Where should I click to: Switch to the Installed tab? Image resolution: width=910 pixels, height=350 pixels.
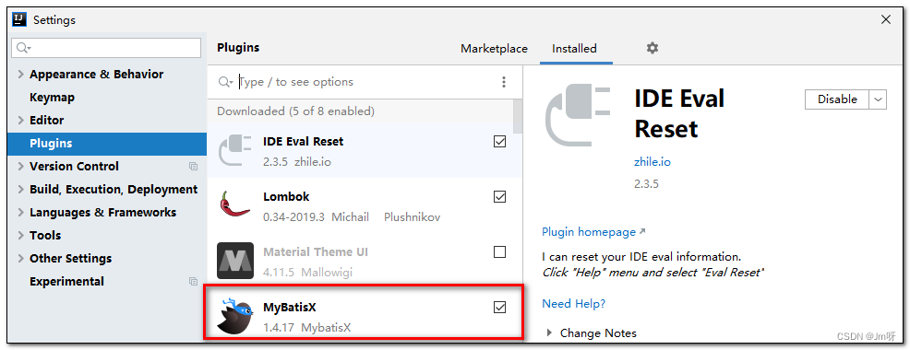click(575, 49)
